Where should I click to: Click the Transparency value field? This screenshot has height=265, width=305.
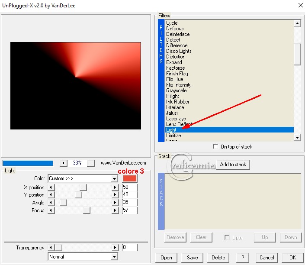click(x=129, y=248)
